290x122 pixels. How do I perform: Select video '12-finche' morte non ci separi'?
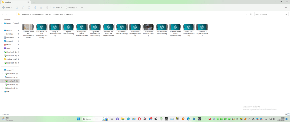(x=175, y=30)
